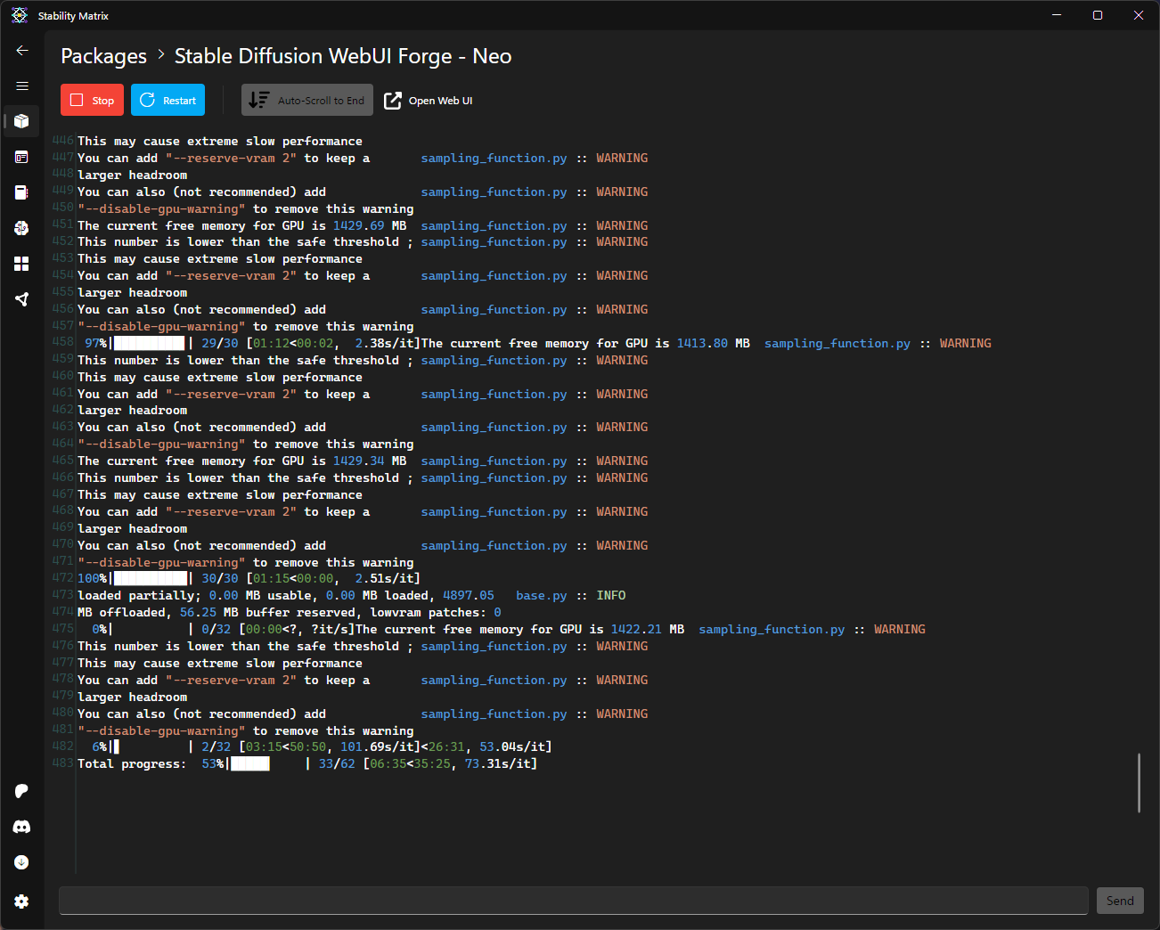The height and width of the screenshot is (930, 1160).
Task: Click the 29/30 step counter
Action: click(x=220, y=343)
